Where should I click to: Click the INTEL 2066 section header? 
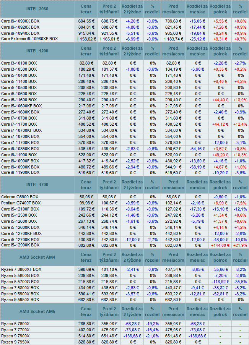tap(37, 9)
